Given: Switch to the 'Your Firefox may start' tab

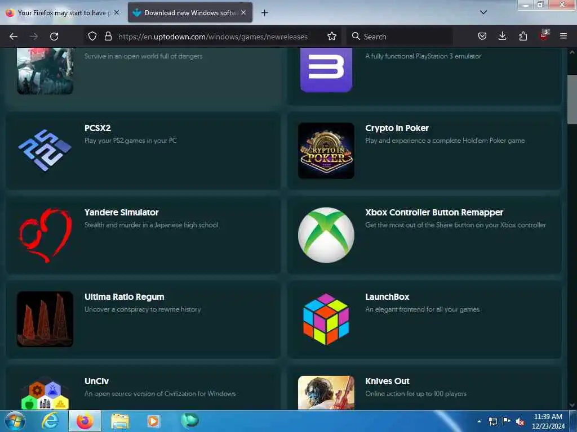Looking at the screenshot, I should [62, 13].
